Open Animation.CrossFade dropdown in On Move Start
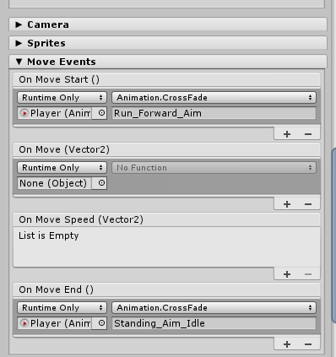The image size is (336, 357). click(x=214, y=98)
